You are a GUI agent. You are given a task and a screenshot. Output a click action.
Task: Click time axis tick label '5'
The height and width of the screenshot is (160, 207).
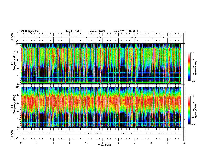point(102,143)
